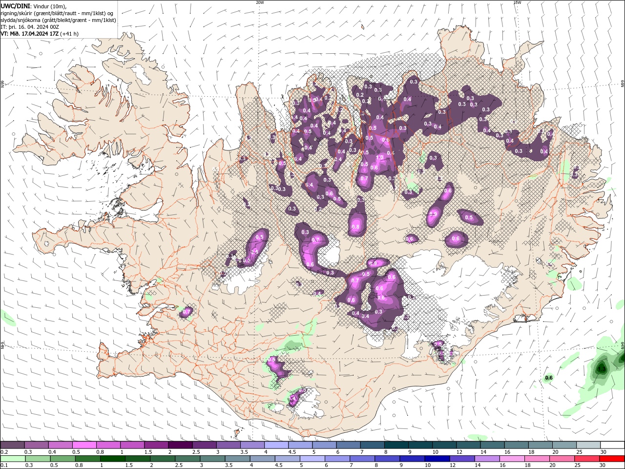Select the "VT: Mið. 17.04.2024 17Z (+41 h)" valid time

[40, 34]
